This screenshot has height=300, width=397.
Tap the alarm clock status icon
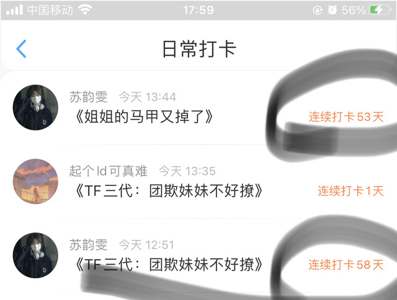point(332,10)
